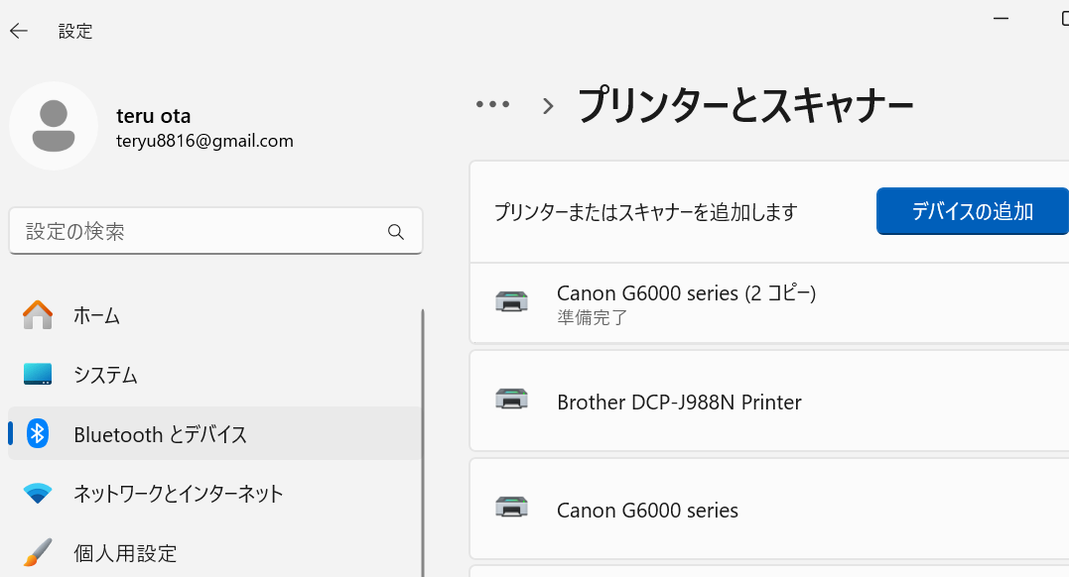Select Bluetooth とデバイス category
This screenshot has width=1069, height=577.
214,434
